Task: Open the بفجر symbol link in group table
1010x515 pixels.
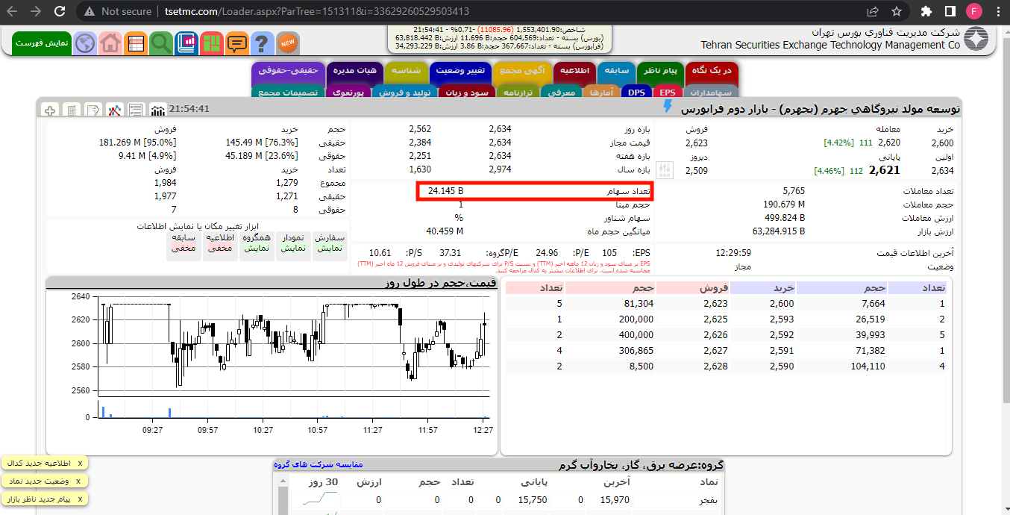Action: (x=709, y=499)
